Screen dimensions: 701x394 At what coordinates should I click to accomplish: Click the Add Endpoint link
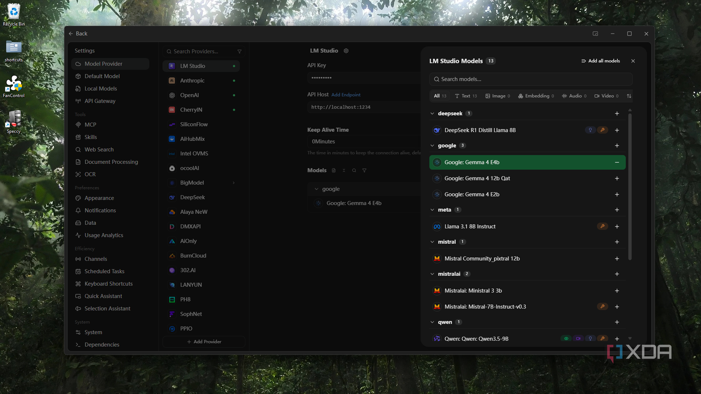click(x=346, y=95)
